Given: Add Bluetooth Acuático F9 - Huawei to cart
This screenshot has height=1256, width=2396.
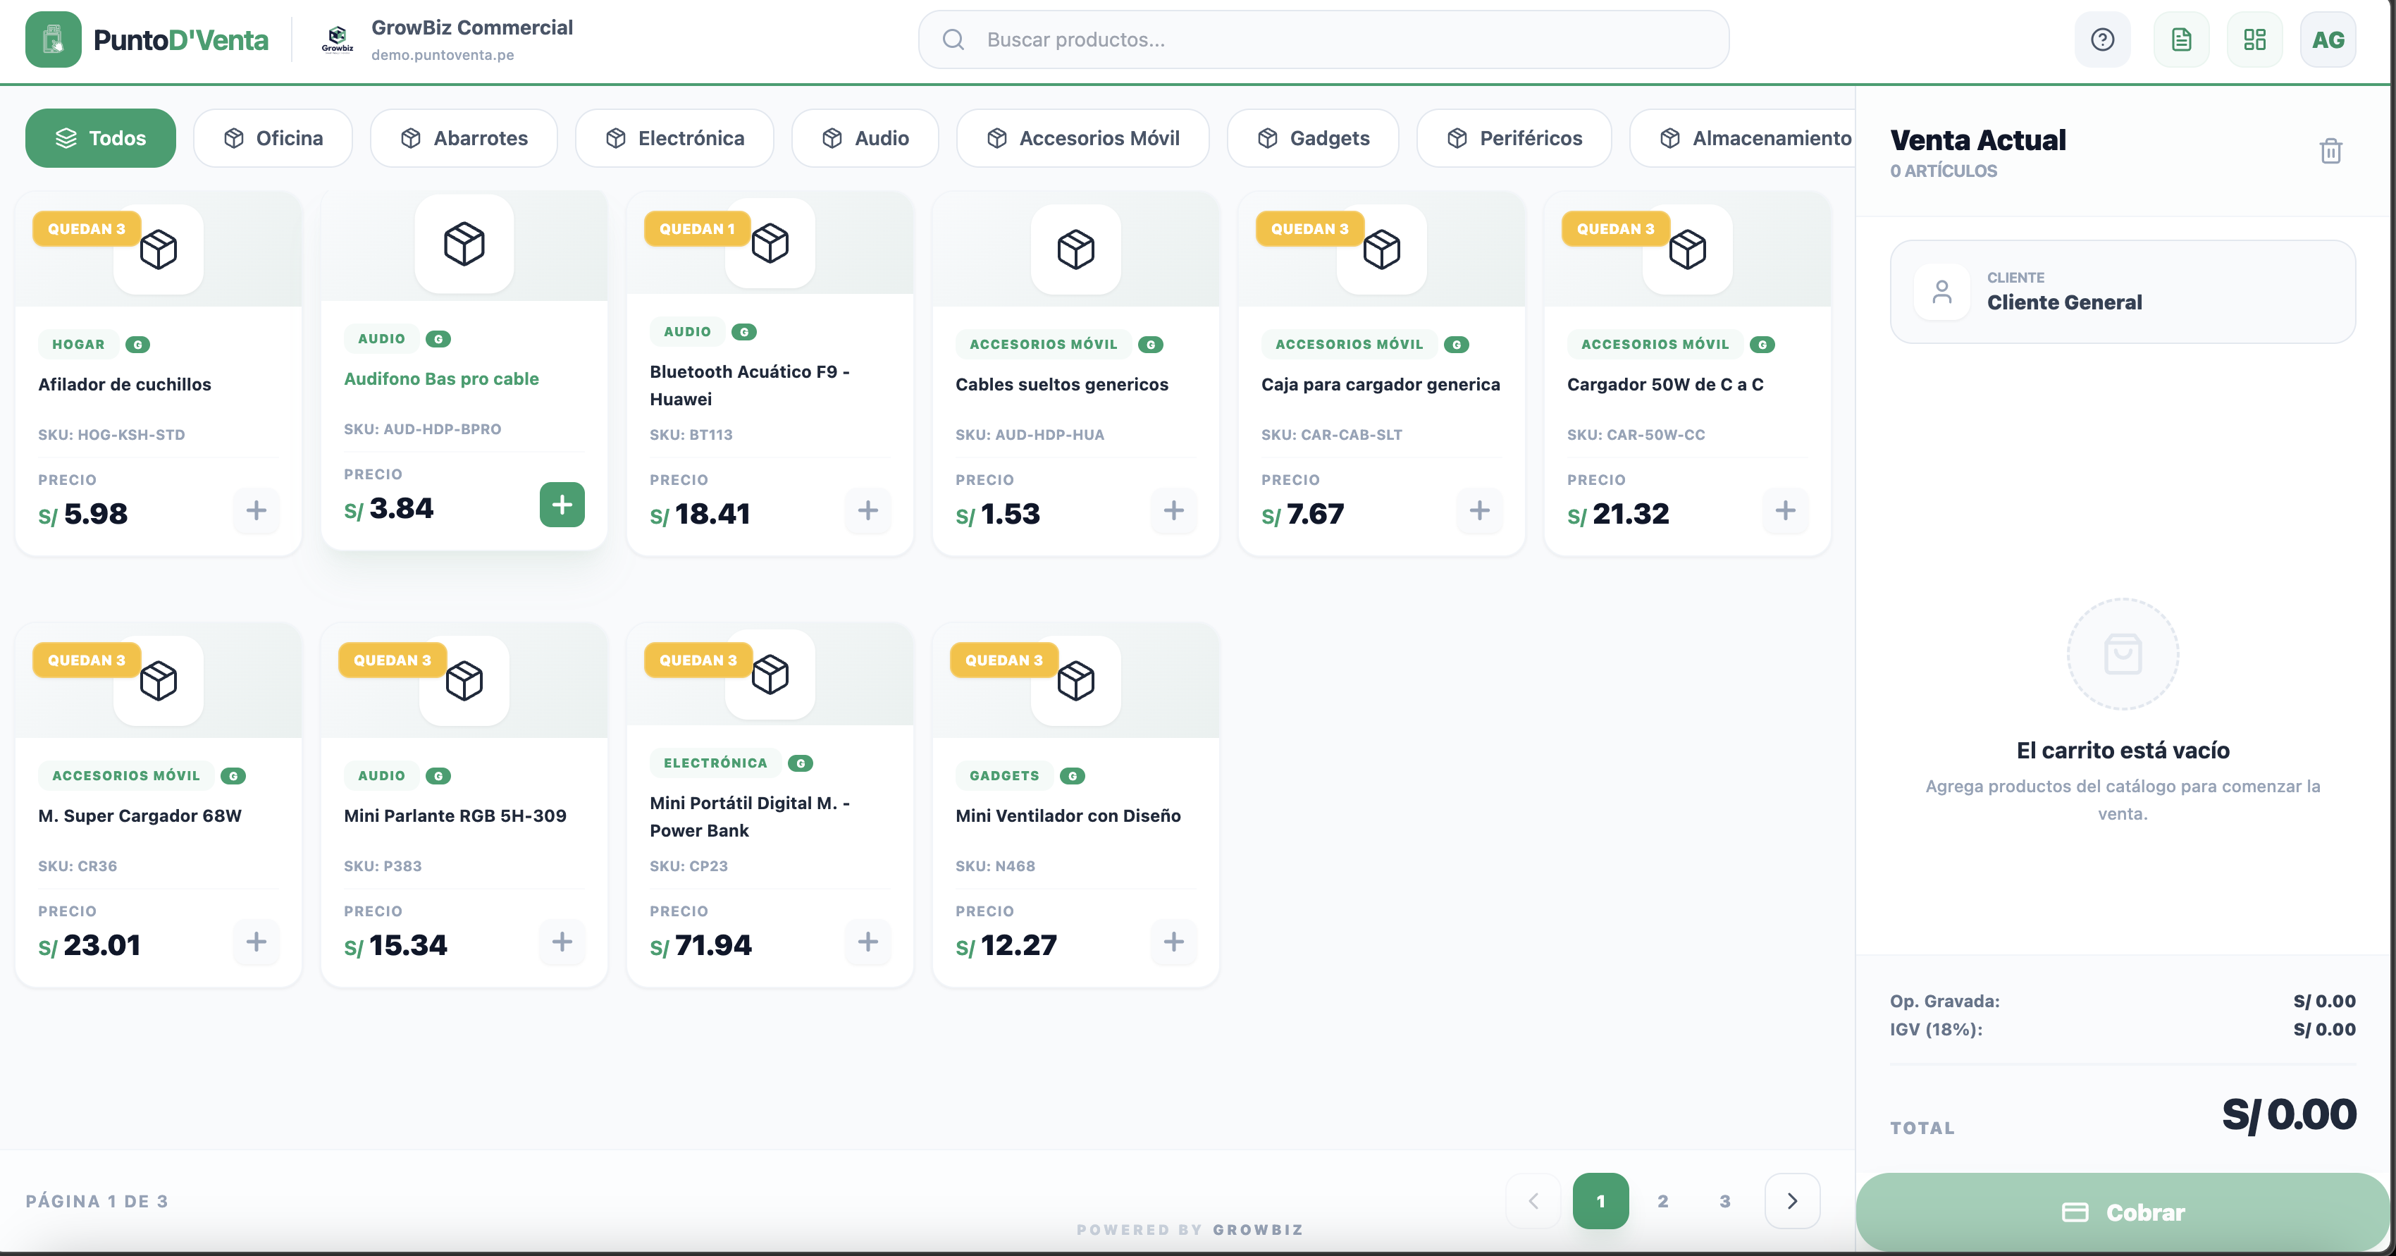Looking at the screenshot, I should (x=867, y=511).
